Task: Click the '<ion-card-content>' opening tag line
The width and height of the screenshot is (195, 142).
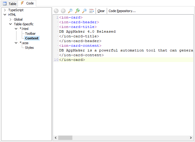Action: pos(80,46)
